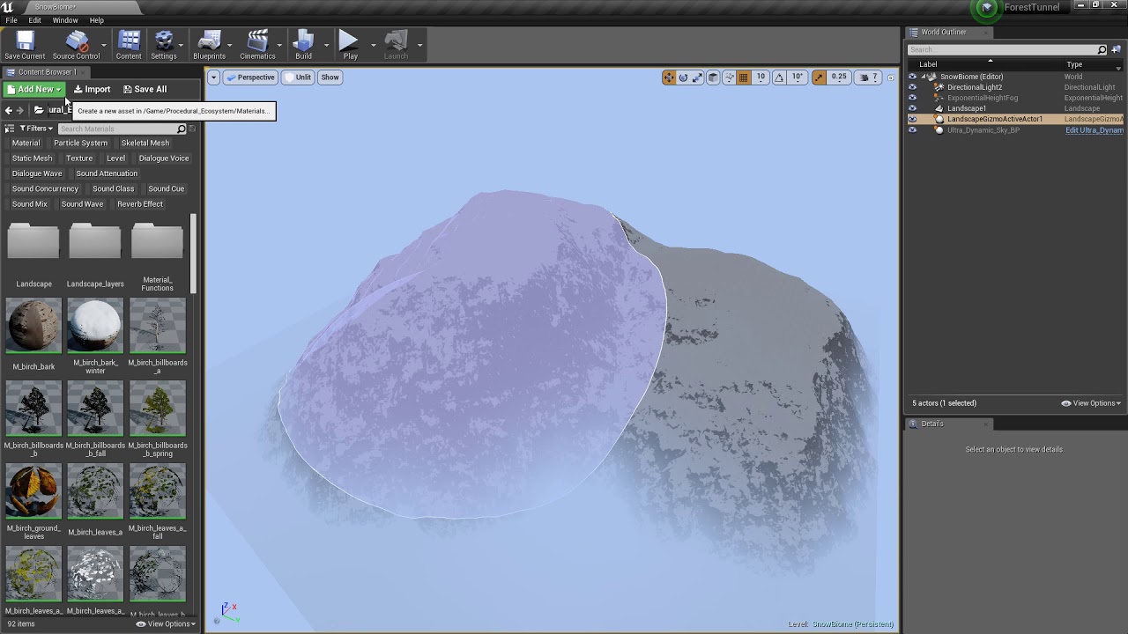Viewport: 1128px width, 634px height.
Task: Toggle surface snapping icon in viewport
Action: click(729, 77)
